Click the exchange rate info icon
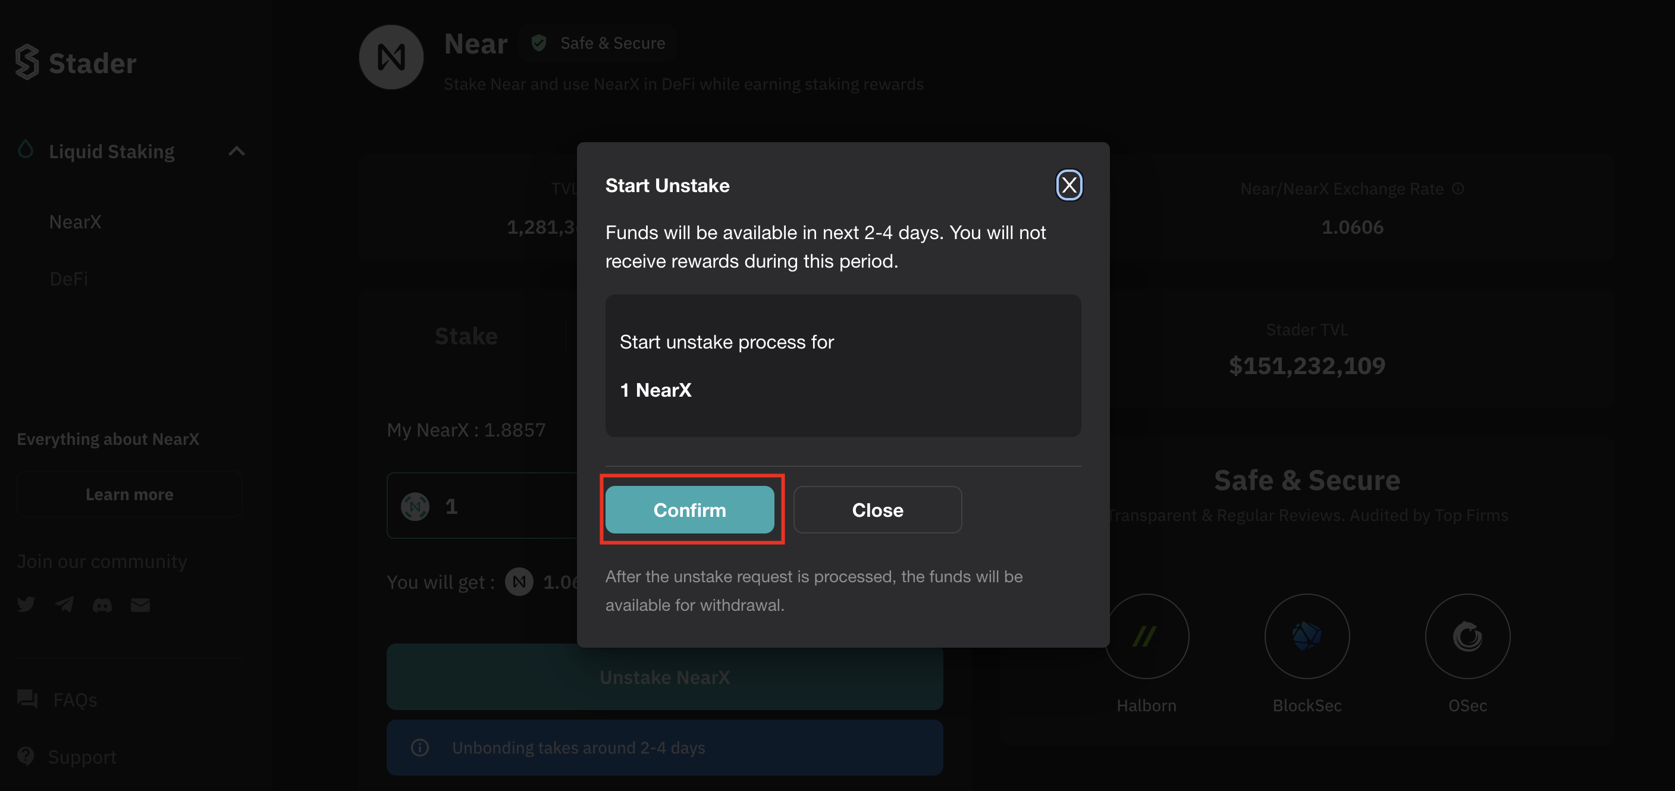 click(1458, 189)
